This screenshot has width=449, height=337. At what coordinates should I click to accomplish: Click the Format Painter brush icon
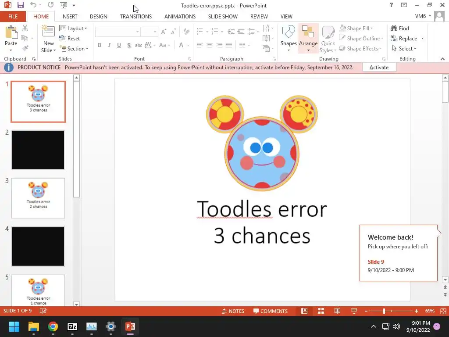[25, 48]
